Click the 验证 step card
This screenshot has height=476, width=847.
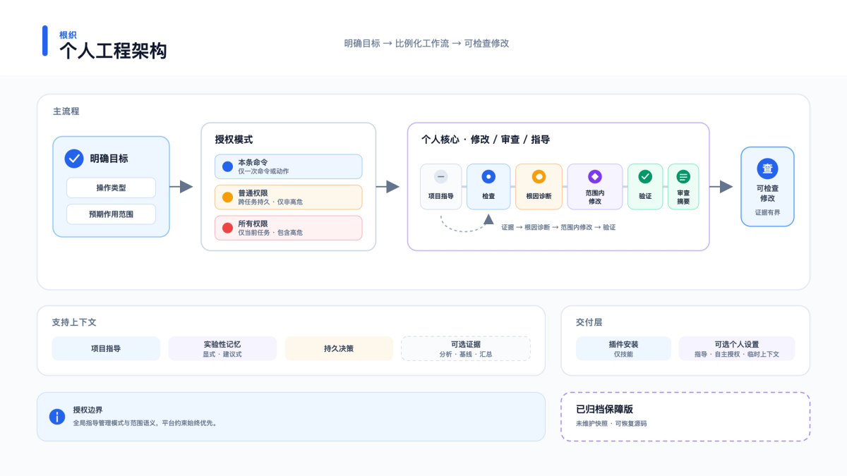point(645,187)
